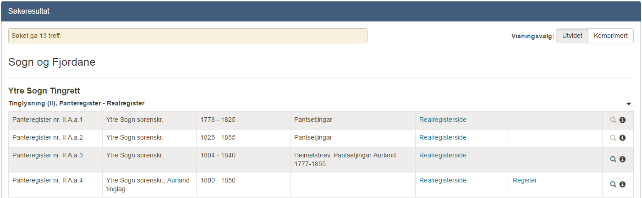Click the Søkeresultat panel header
The image size is (642, 198).
[x=321, y=11]
